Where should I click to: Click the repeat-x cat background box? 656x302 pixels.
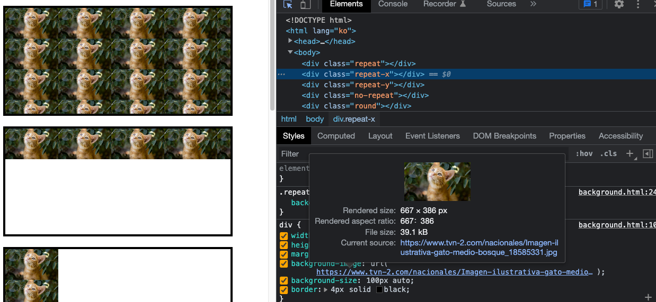coord(118,181)
